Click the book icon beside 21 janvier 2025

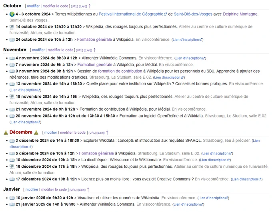(x=12, y=204)
